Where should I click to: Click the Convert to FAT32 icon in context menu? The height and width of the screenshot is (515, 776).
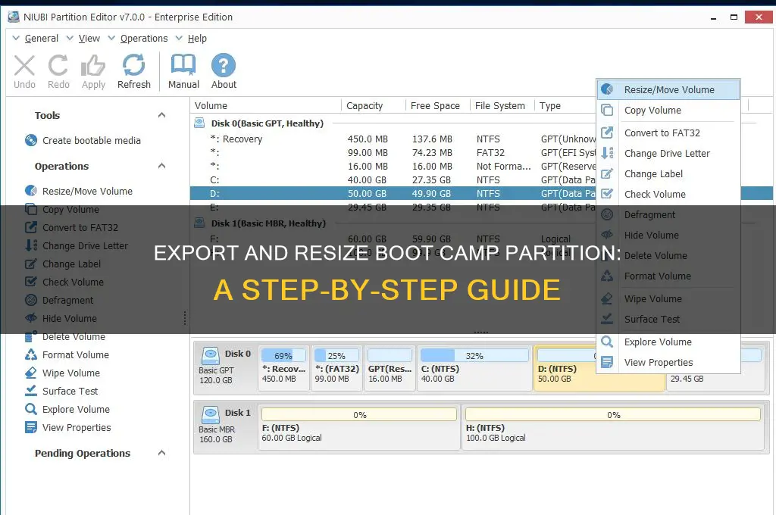607,133
